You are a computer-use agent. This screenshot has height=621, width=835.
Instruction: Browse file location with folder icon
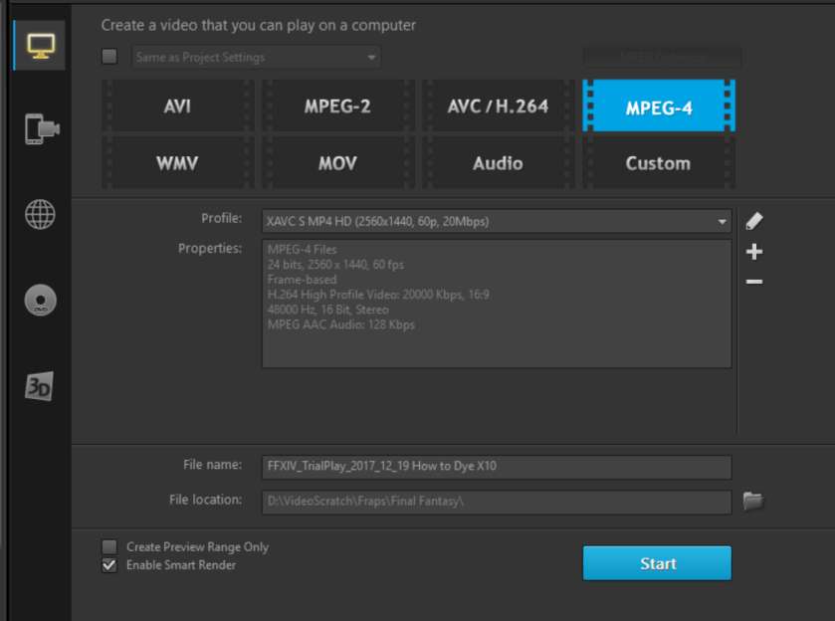coord(753,502)
